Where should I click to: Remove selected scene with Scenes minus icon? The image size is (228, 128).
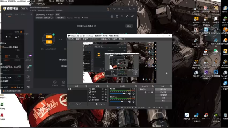[x=72, y=104]
